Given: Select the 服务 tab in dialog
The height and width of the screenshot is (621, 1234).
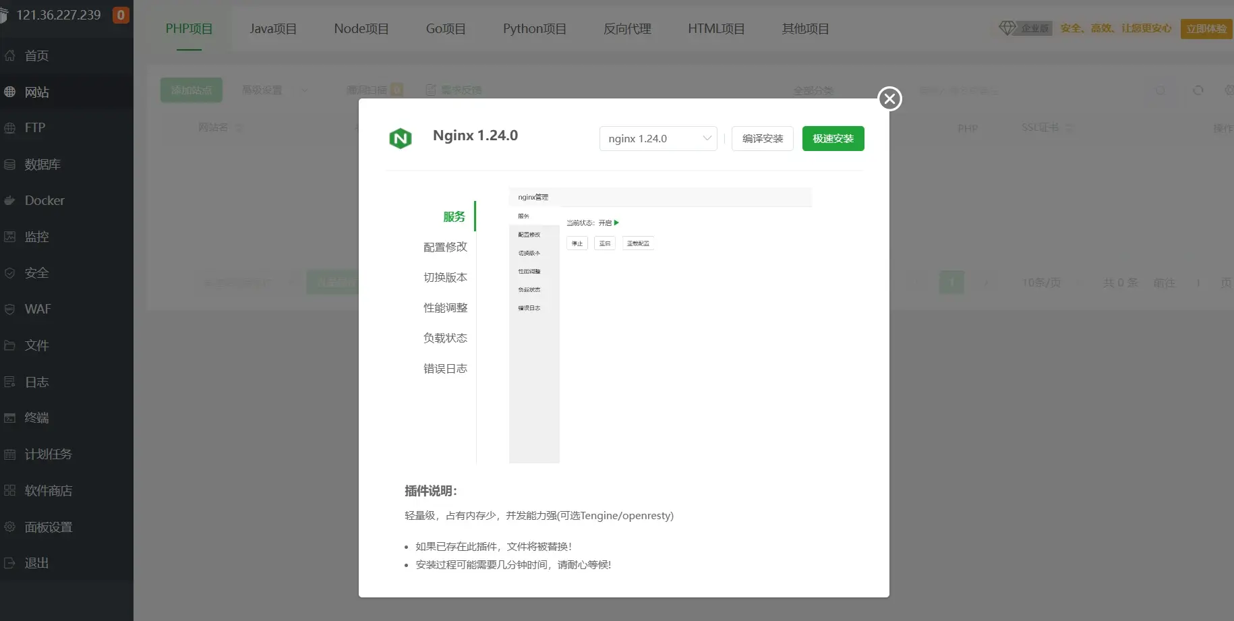Looking at the screenshot, I should pyautogui.click(x=454, y=216).
